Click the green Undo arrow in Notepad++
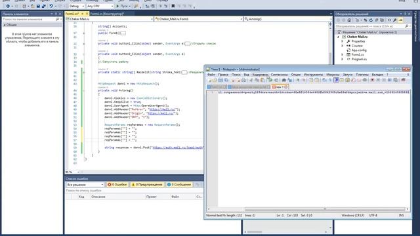420x236 pixels. 270,80
